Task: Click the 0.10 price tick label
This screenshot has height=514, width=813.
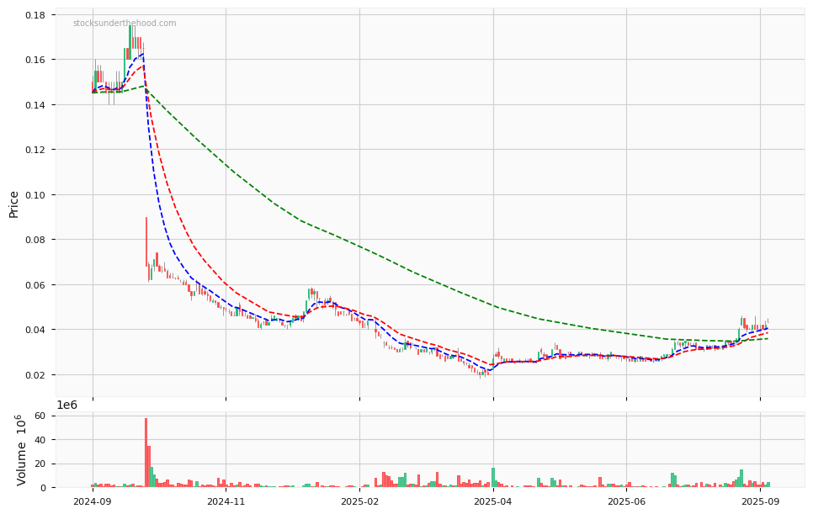Action: pos(35,195)
